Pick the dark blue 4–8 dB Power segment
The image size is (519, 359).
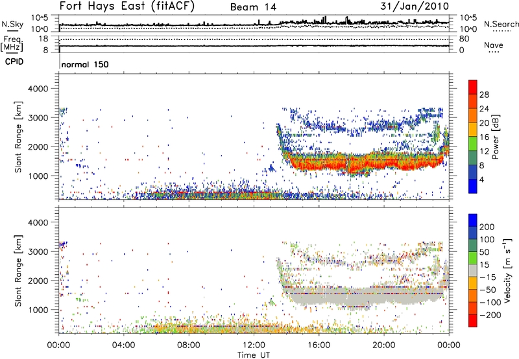tap(473, 172)
